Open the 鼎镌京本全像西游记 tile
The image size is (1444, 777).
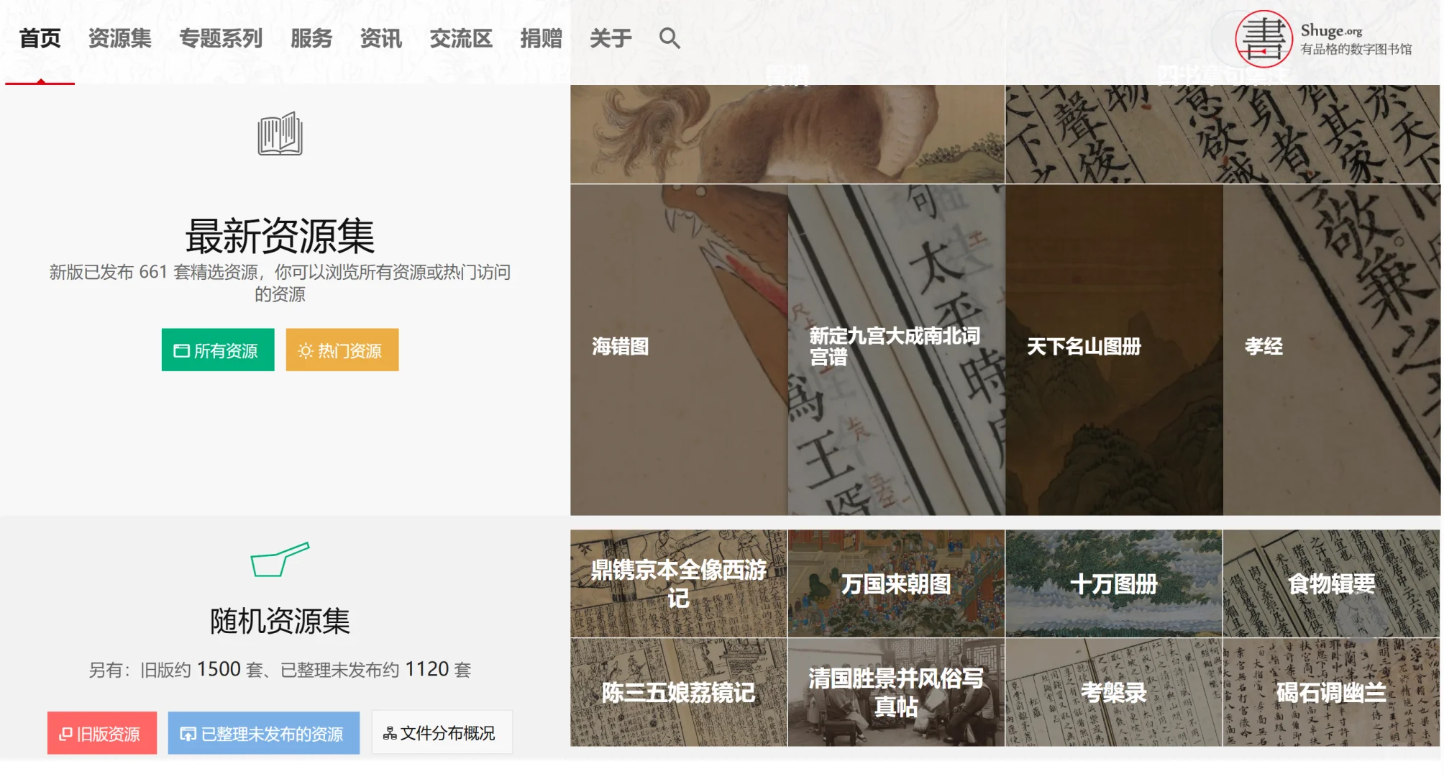(679, 583)
